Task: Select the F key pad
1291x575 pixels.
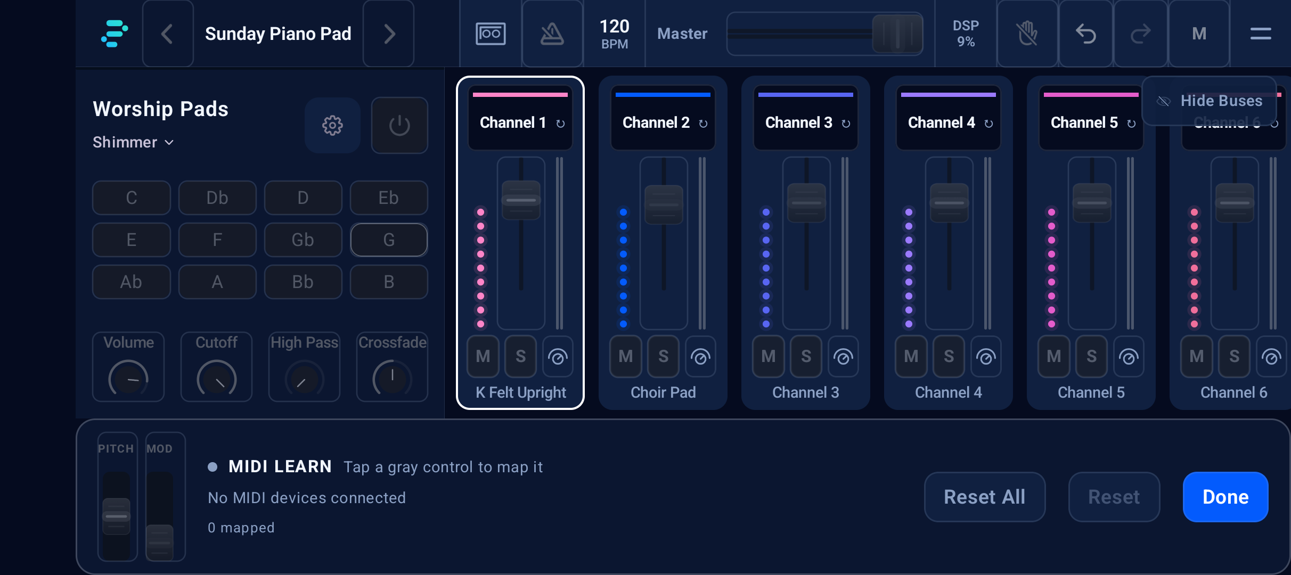Action: tap(217, 240)
